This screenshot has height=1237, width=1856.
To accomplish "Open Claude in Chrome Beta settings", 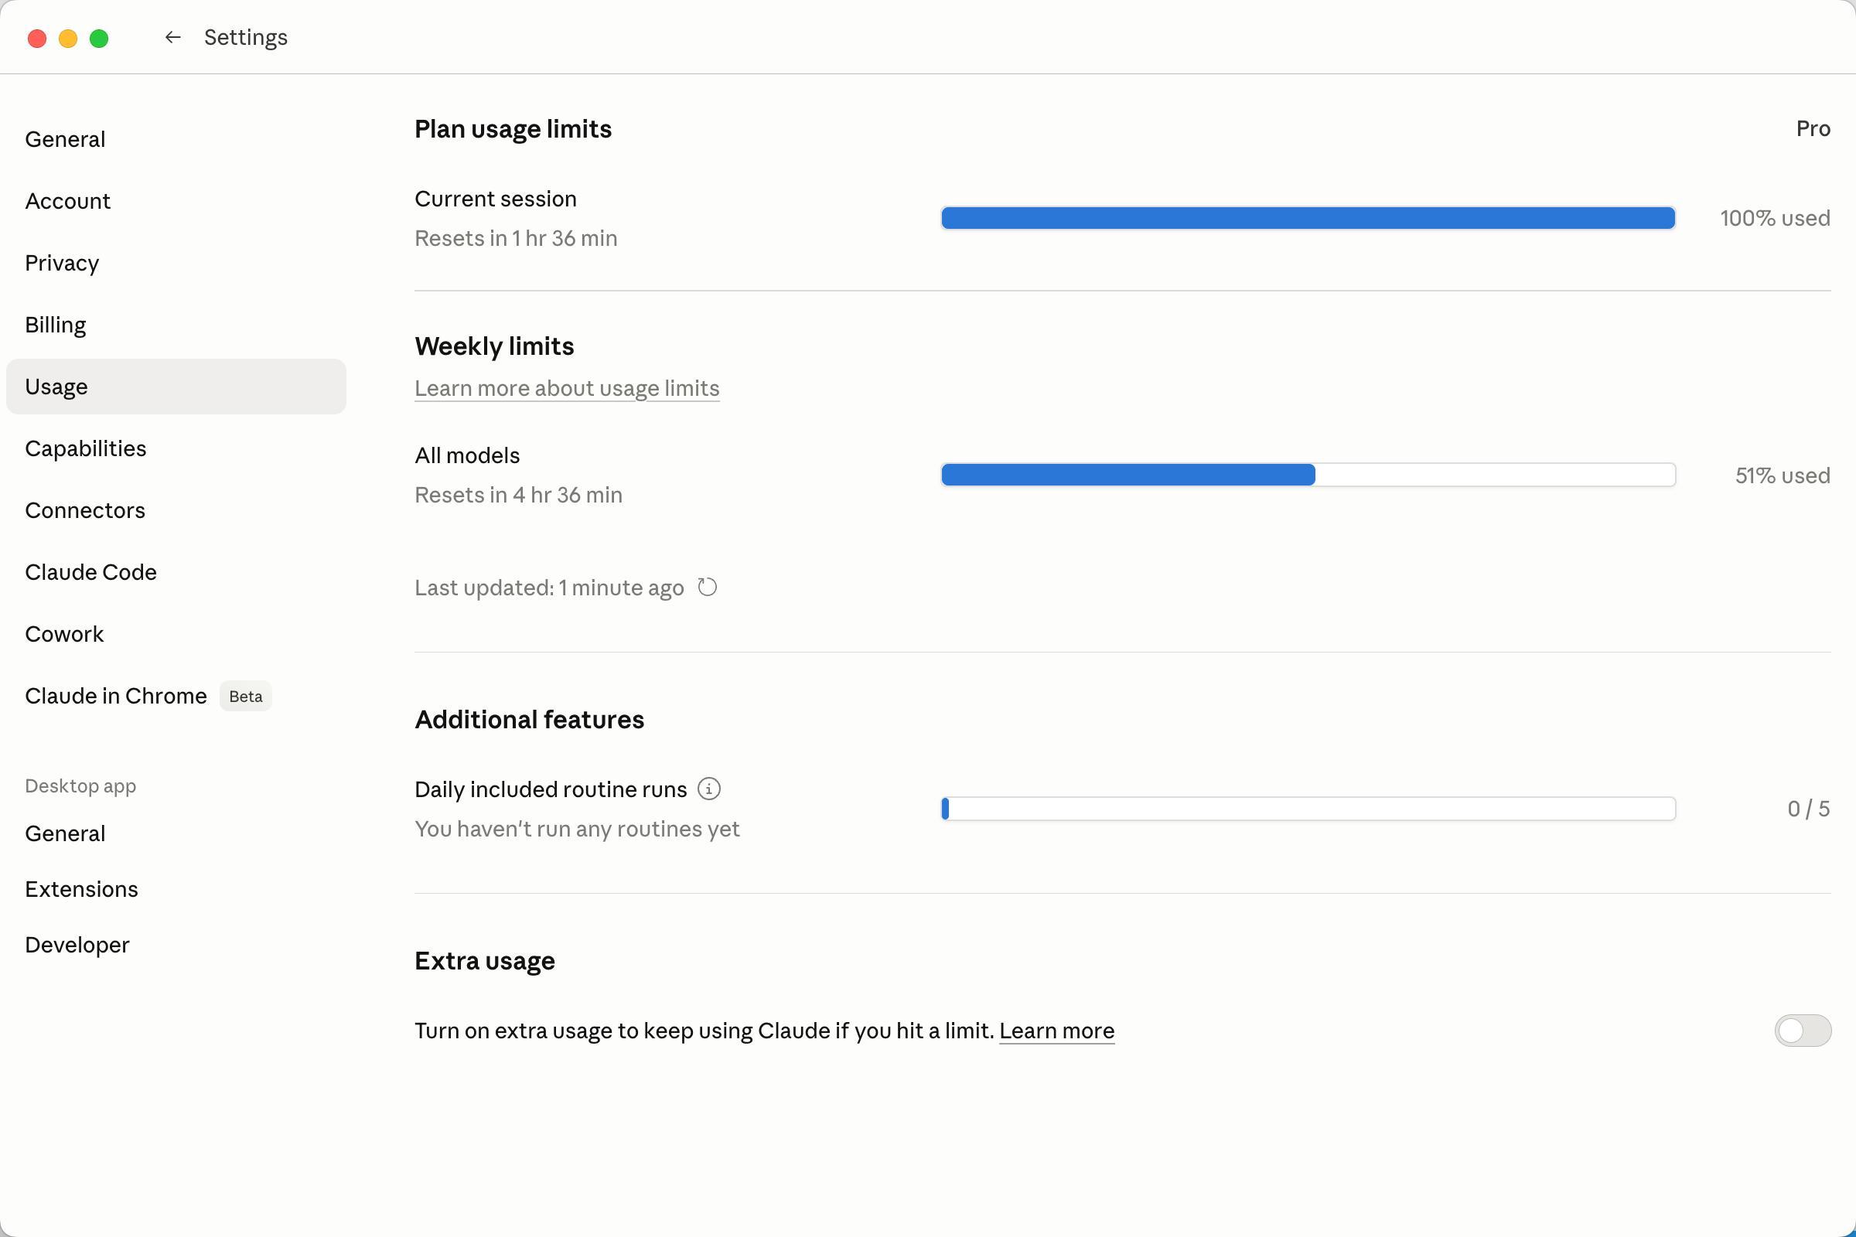I will click(x=116, y=696).
